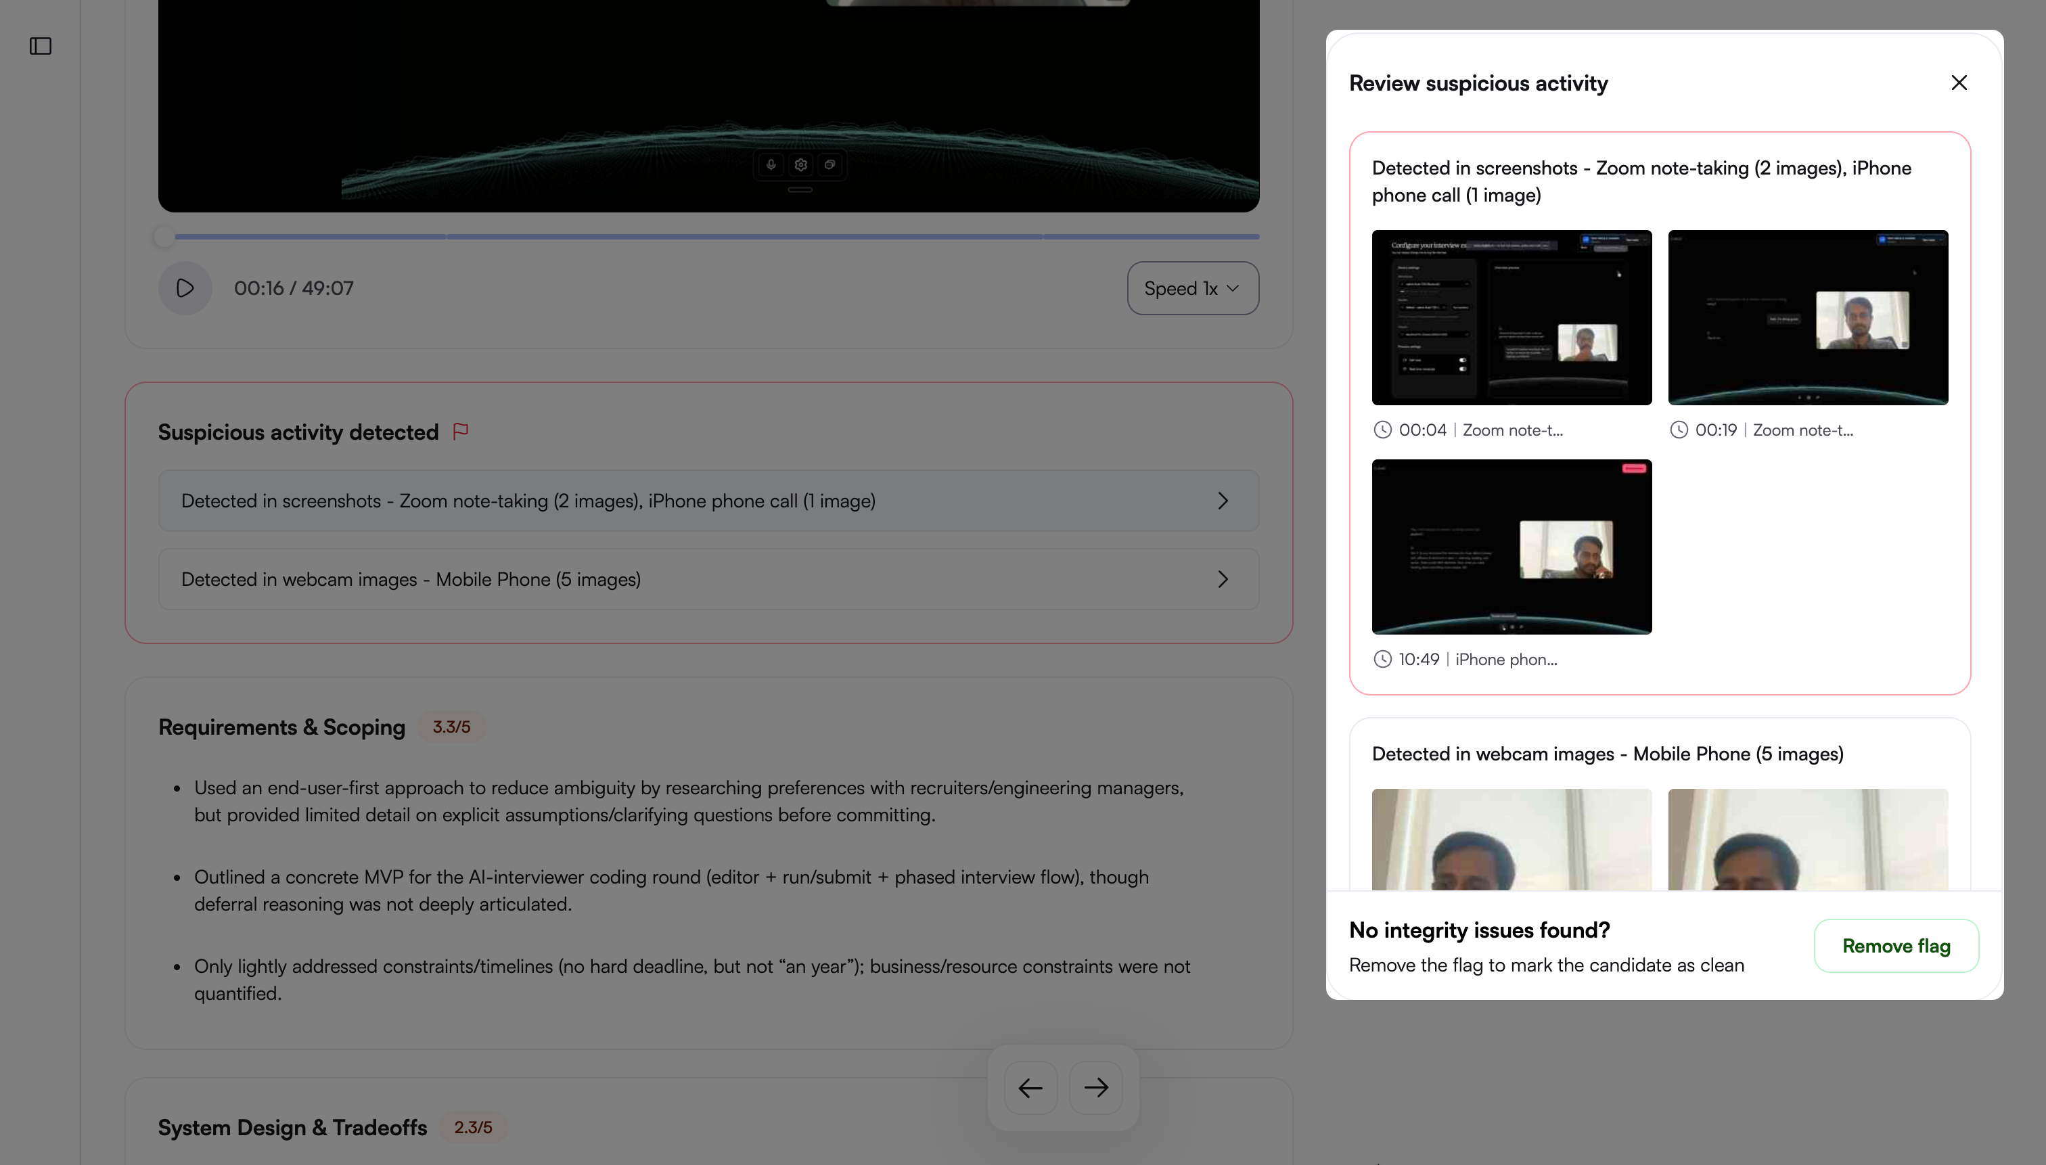The image size is (2046, 1165).
Task: Expand 'Detected in webcam images' row chevron
Action: click(x=1223, y=579)
